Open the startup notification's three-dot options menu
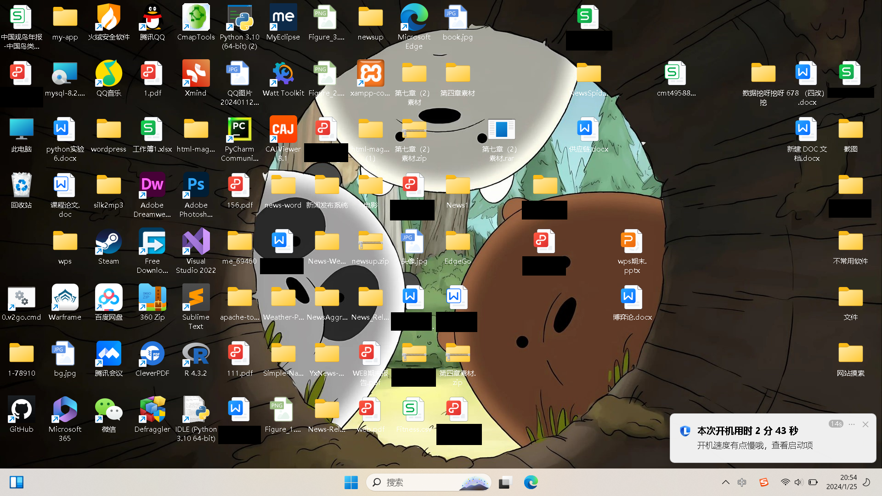Viewport: 882px width, 496px height. [852, 424]
